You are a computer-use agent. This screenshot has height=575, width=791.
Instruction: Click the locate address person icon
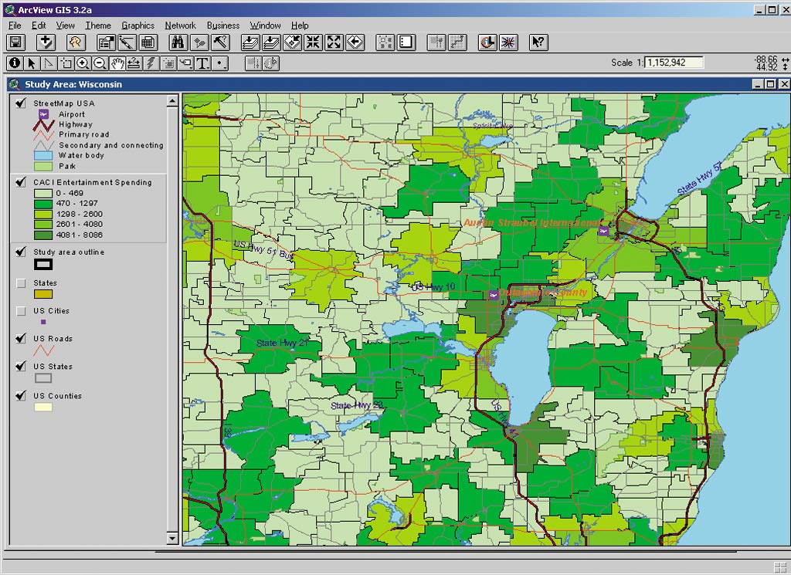(x=76, y=42)
